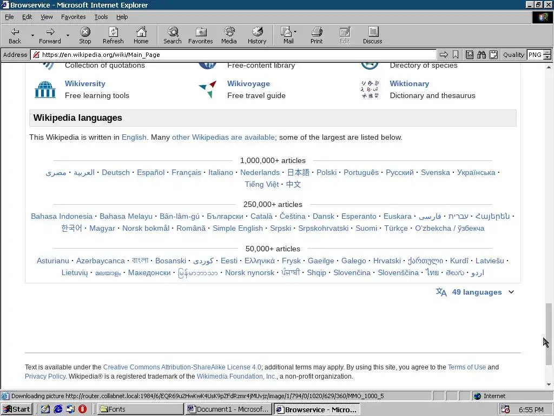Open the Quality PNG combo box
Viewport: 554px width, 416px height.
539,55
